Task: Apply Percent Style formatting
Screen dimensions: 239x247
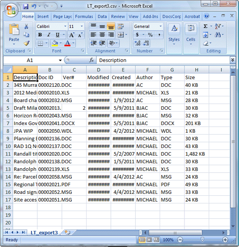Action: (x=150, y=35)
